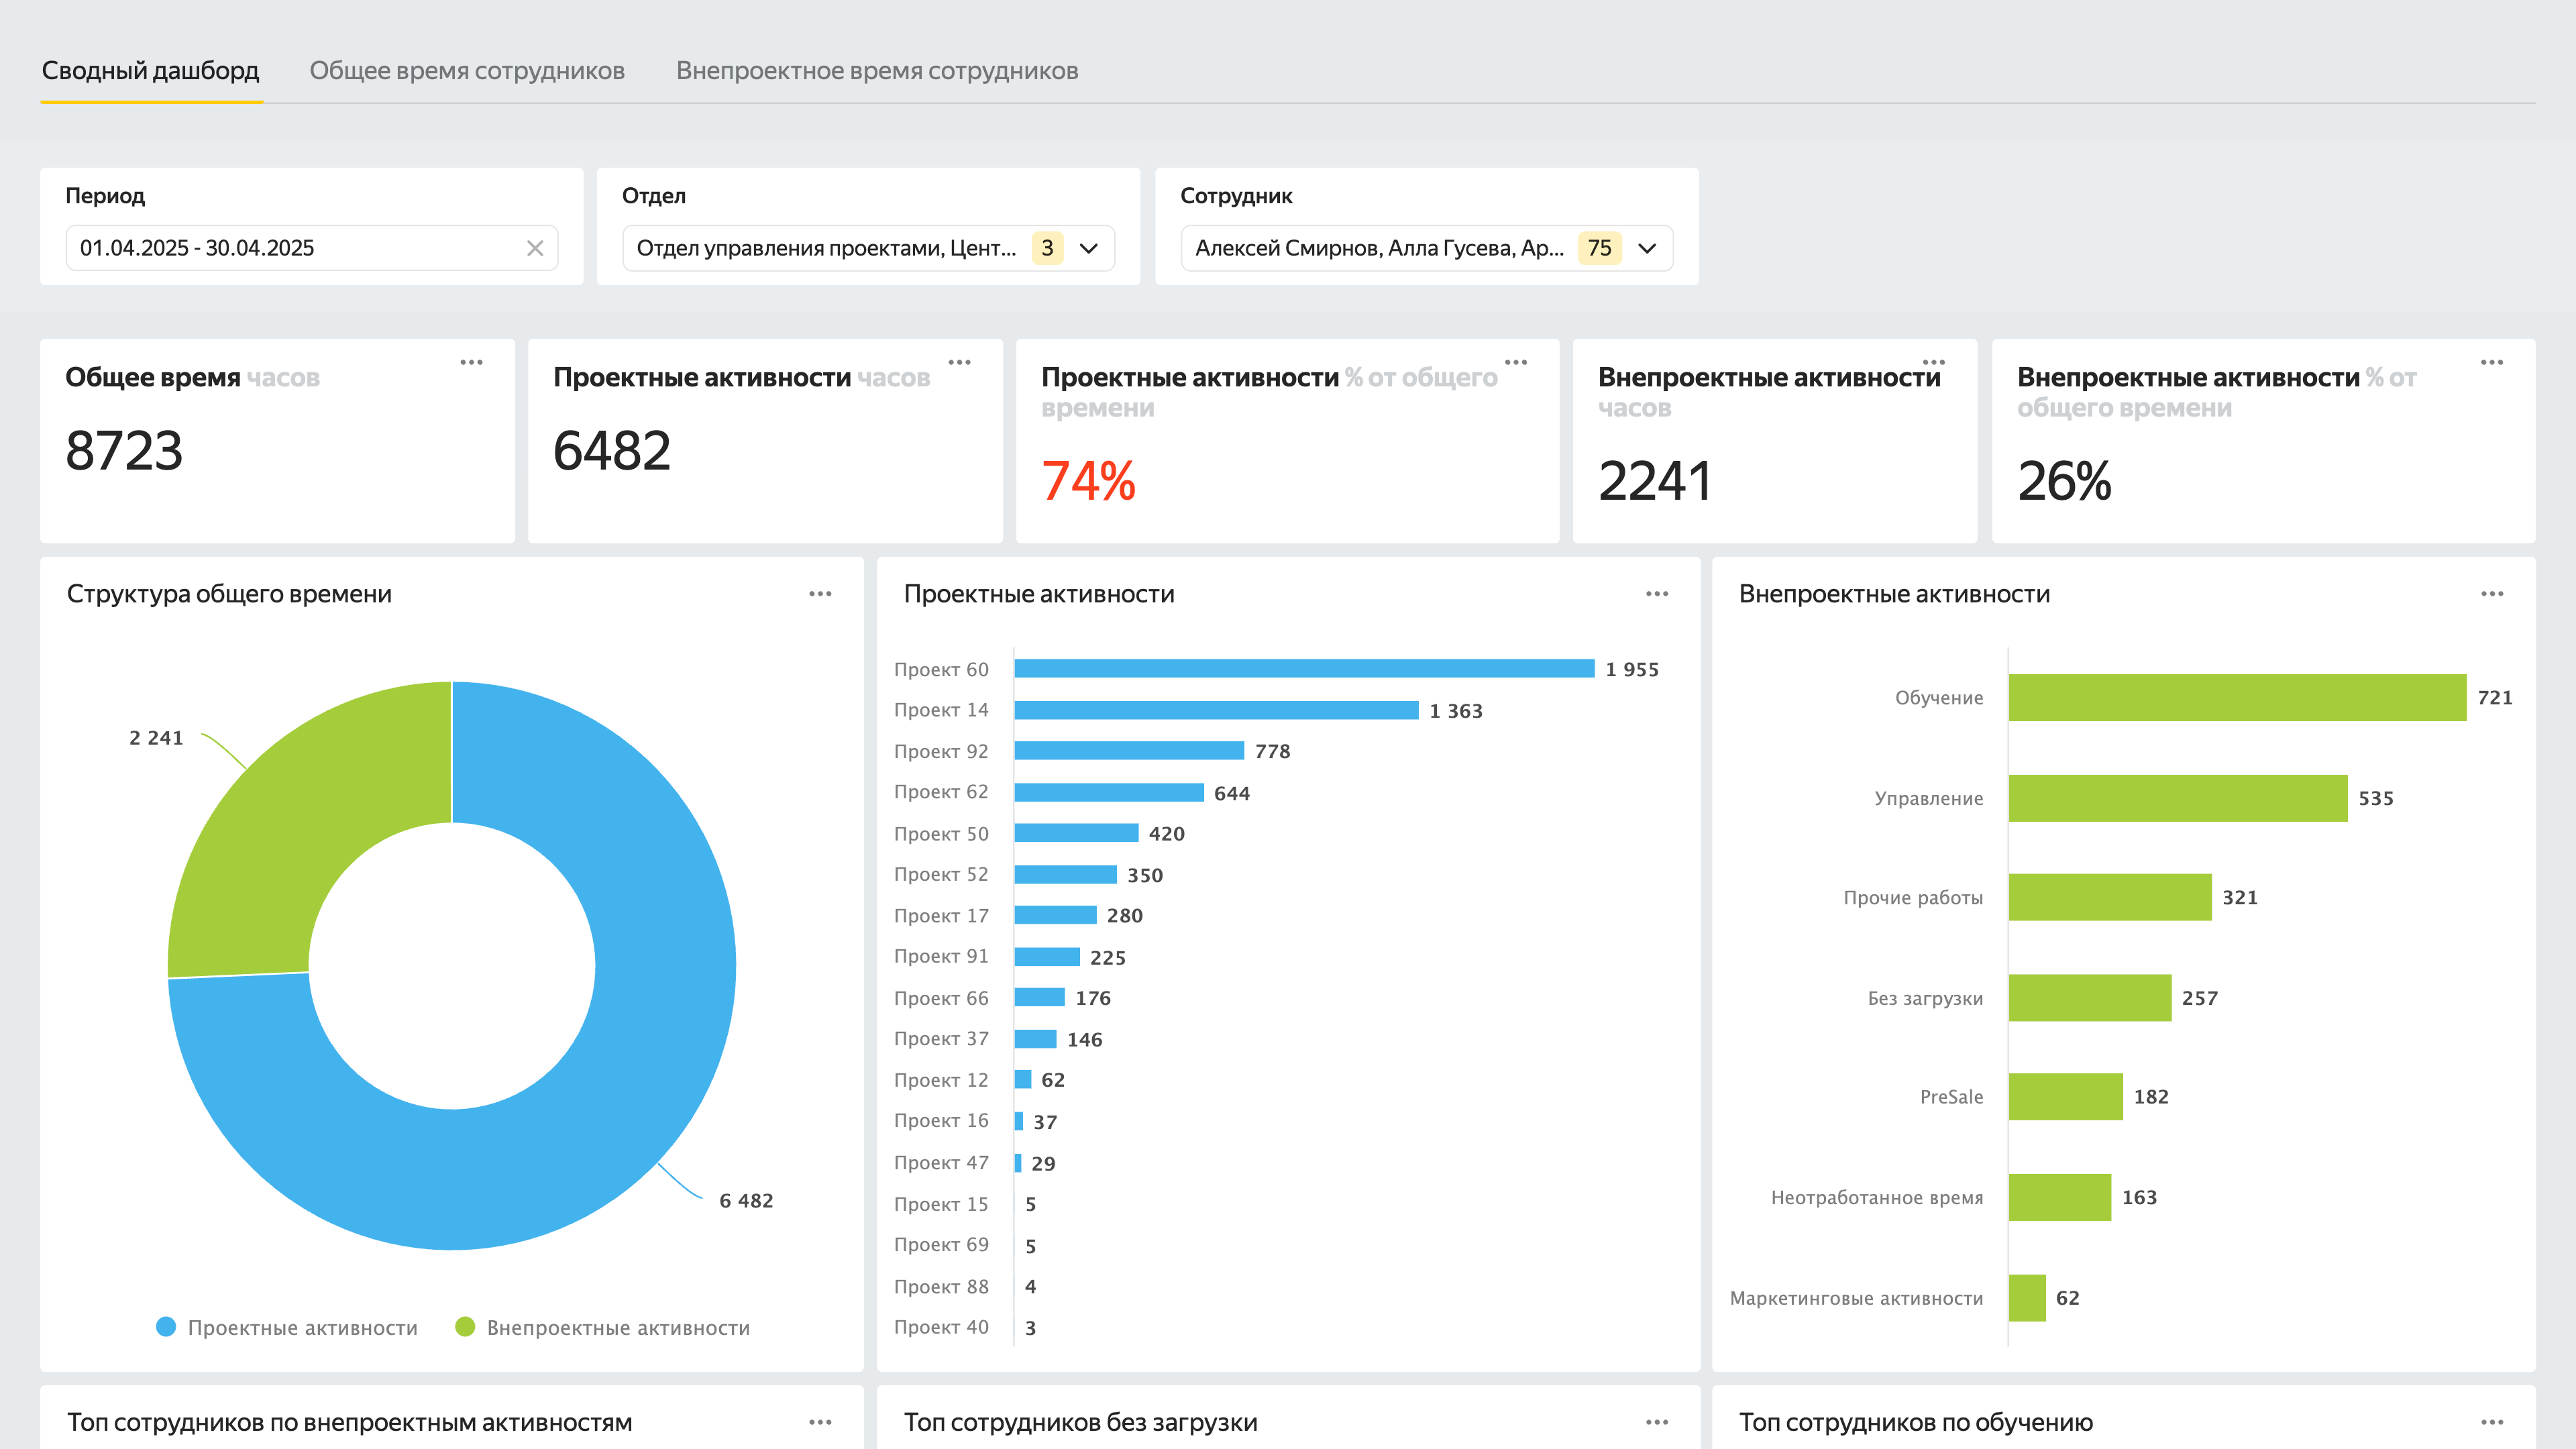Open options menu of Структура общего времени chart
The image size is (2576, 1449).
click(820, 594)
